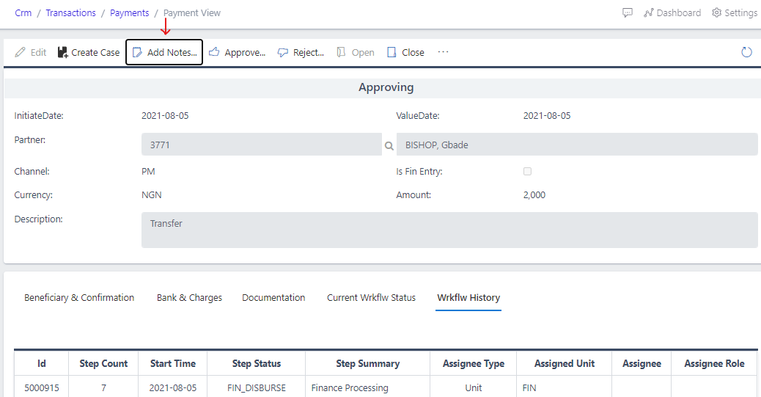Viewport: 761px width, 397px height.
Task: Click the Channel value PM
Action: point(148,172)
